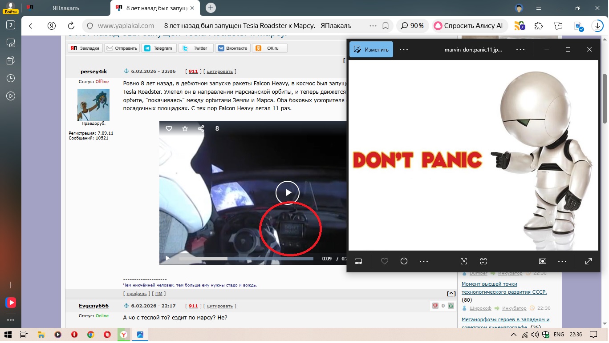Enter fullscreen in the photo viewer
This screenshot has width=609, height=343.
click(x=589, y=261)
